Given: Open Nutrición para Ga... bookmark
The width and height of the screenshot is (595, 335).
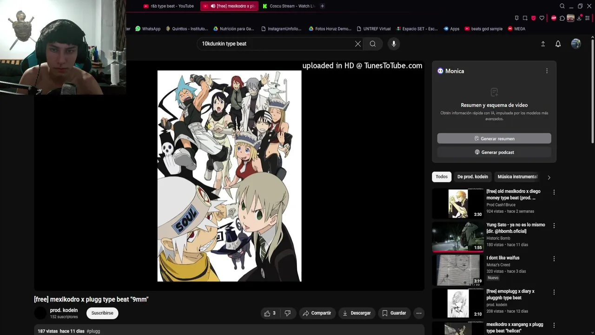Looking at the screenshot, I should point(234,29).
